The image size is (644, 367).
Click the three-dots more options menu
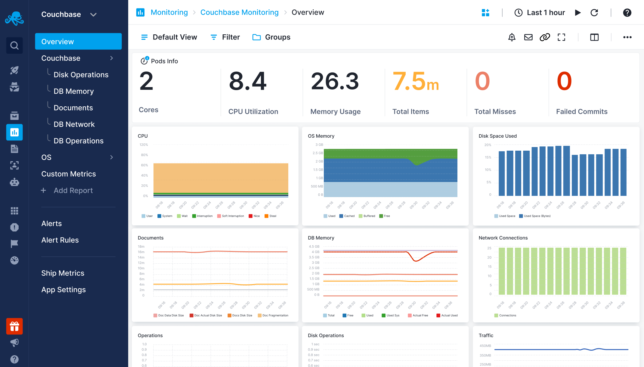627,37
